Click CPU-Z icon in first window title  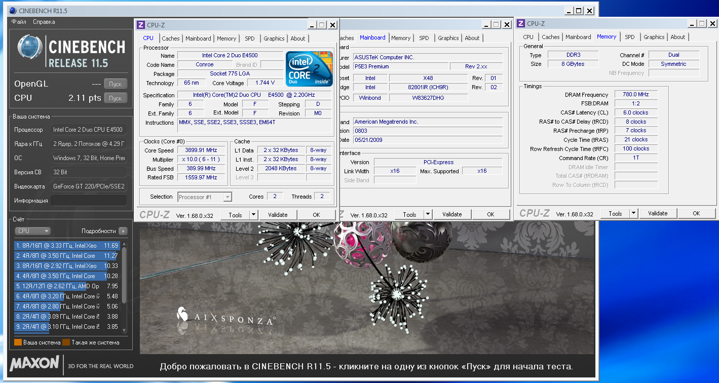pyautogui.click(x=141, y=25)
